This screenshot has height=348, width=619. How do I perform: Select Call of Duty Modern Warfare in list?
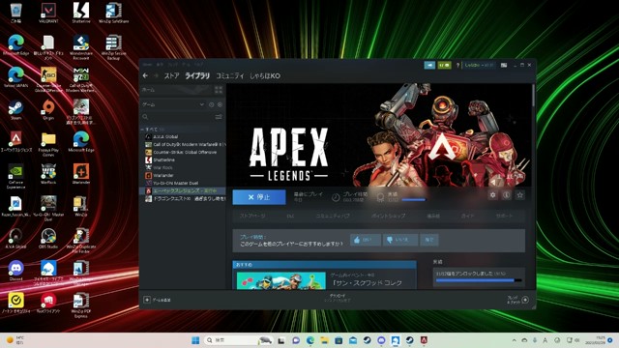tap(185, 144)
